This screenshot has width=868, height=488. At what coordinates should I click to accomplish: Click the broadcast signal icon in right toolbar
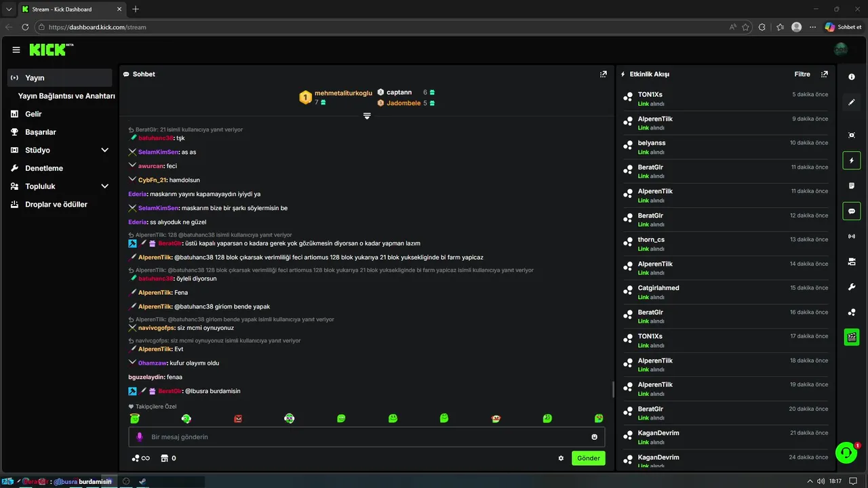[852, 237]
